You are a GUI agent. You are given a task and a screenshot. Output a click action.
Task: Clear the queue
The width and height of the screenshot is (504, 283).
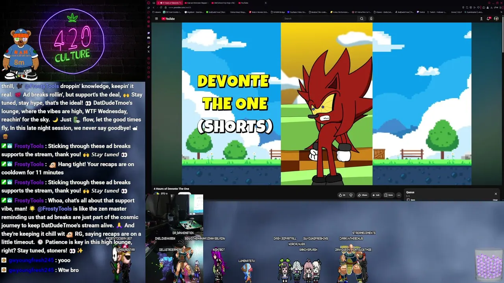tap(495, 200)
